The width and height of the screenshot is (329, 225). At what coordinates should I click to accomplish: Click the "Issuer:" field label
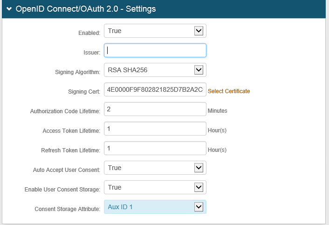click(x=91, y=53)
